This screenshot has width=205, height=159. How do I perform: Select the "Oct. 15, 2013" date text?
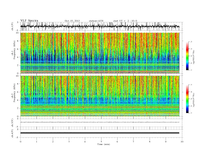(72, 21)
